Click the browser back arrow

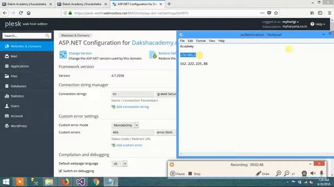[5, 13]
